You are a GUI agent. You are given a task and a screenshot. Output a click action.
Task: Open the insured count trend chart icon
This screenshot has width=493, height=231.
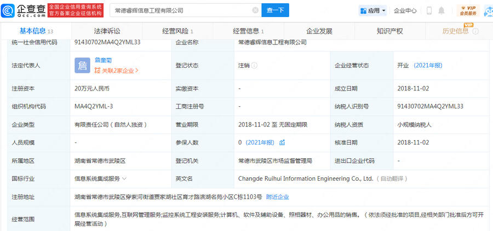(282, 143)
